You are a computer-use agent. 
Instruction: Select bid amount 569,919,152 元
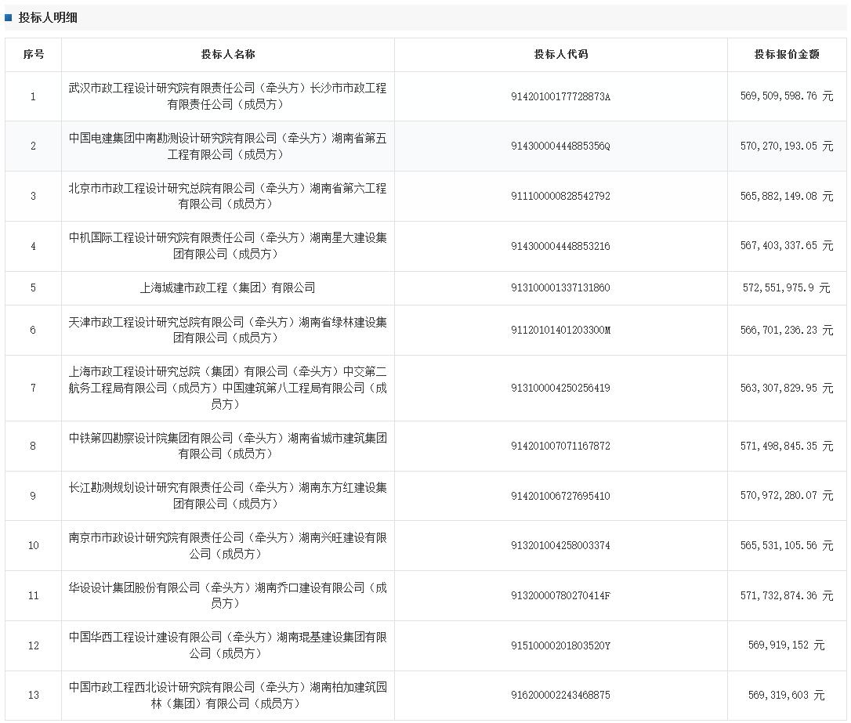[787, 645]
